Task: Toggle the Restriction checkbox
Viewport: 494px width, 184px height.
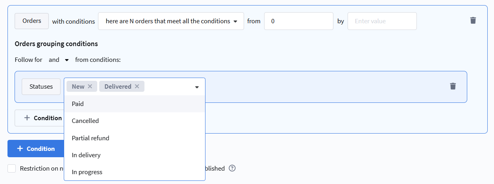Action: click(12, 168)
